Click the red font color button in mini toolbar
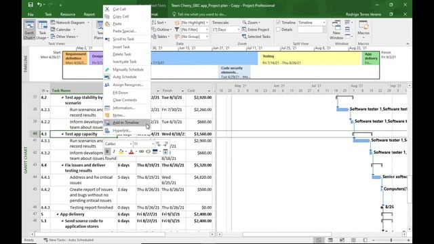The image size is (434, 244). 131,151
